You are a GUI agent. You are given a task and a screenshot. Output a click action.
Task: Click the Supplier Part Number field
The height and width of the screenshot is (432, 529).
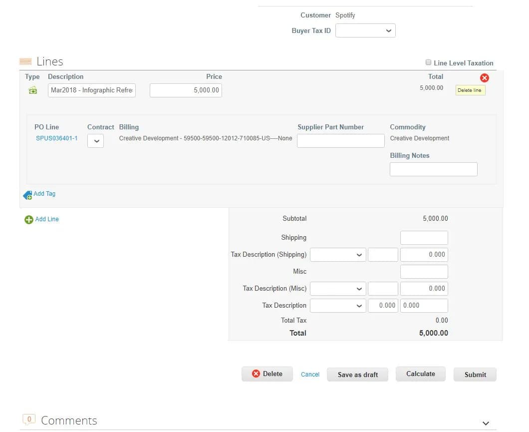pyautogui.click(x=340, y=140)
